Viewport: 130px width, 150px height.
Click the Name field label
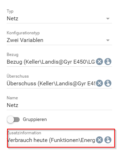pyautogui.click(x=12, y=98)
